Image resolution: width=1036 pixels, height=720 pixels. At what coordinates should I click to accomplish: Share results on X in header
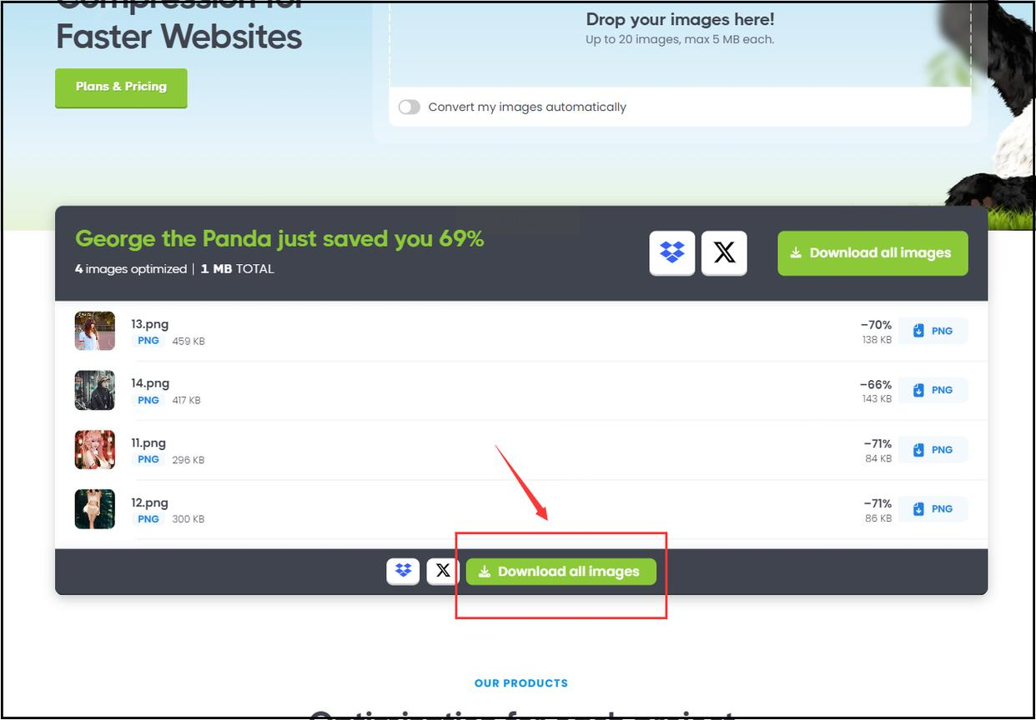(724, 252)
